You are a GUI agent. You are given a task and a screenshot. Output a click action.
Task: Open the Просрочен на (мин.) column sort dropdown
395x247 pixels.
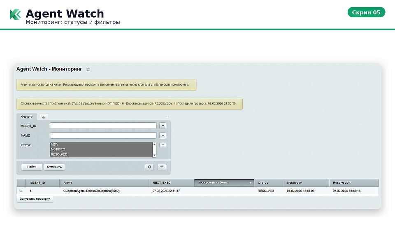click(x=250, y=183)
